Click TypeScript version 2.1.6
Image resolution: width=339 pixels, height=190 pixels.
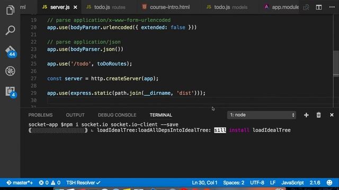[315, 183]
